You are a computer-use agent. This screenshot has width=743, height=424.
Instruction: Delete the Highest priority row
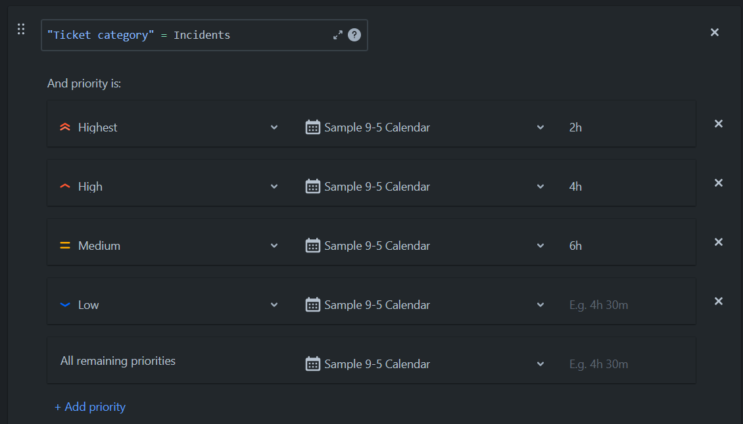pos(719,124)
